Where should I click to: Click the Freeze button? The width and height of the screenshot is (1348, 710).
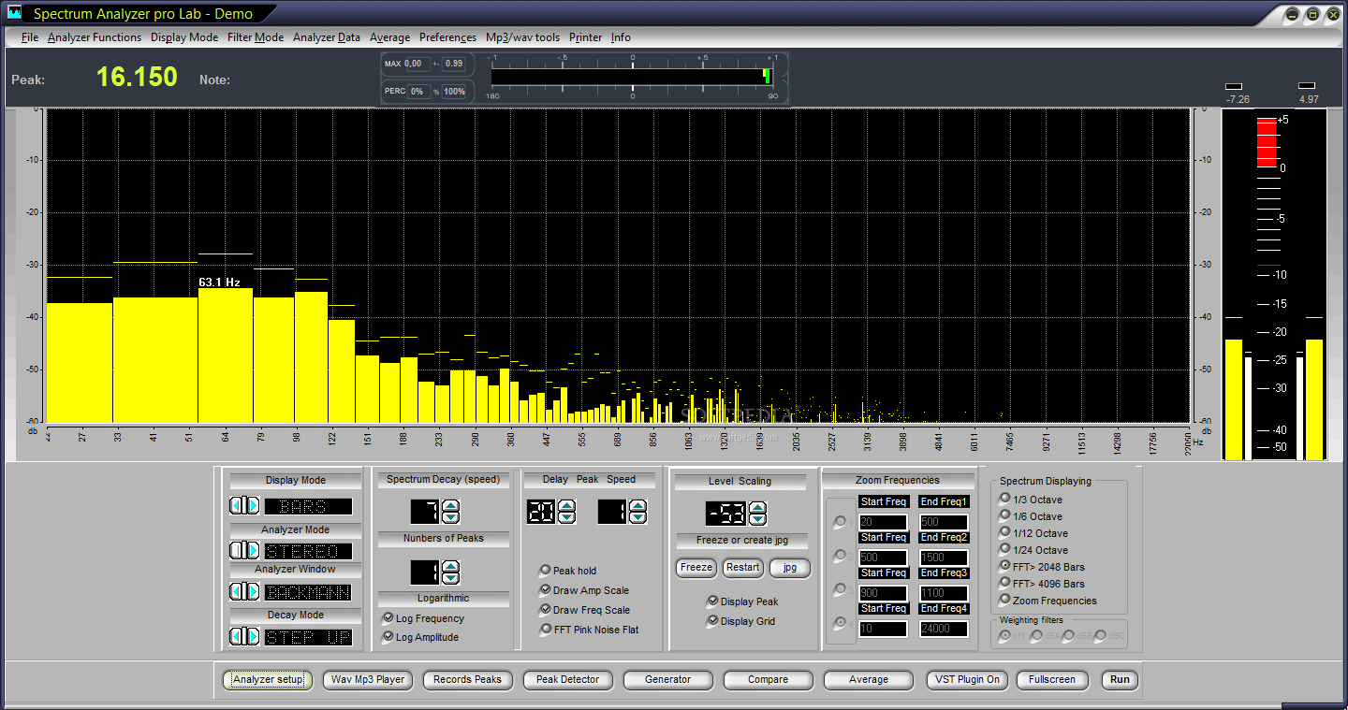(696, 567)
